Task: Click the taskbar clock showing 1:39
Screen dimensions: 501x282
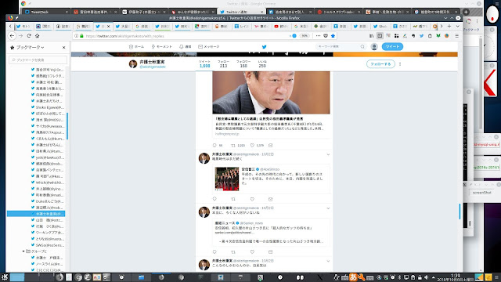Action: point(456,277)
